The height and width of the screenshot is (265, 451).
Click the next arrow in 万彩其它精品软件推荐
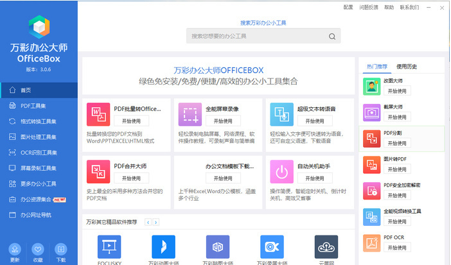[156, 222]
